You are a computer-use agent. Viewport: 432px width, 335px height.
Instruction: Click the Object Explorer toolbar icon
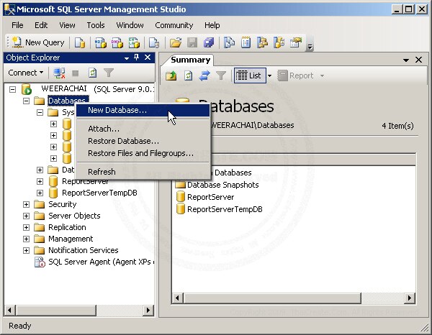pos(262,42)
